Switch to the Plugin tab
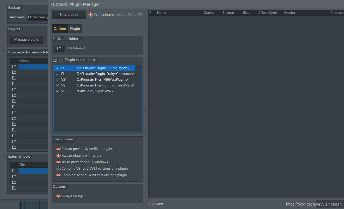Screen dimensions: 344x209 pos(75,29)
